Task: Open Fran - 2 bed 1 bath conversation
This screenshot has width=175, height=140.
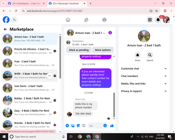Action: click(29, 63)
